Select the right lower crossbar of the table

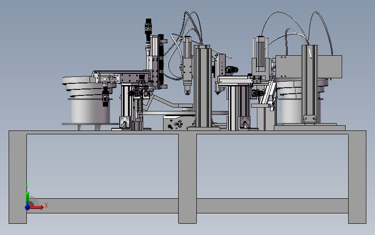pyautogui.click(x=272, y=206)
